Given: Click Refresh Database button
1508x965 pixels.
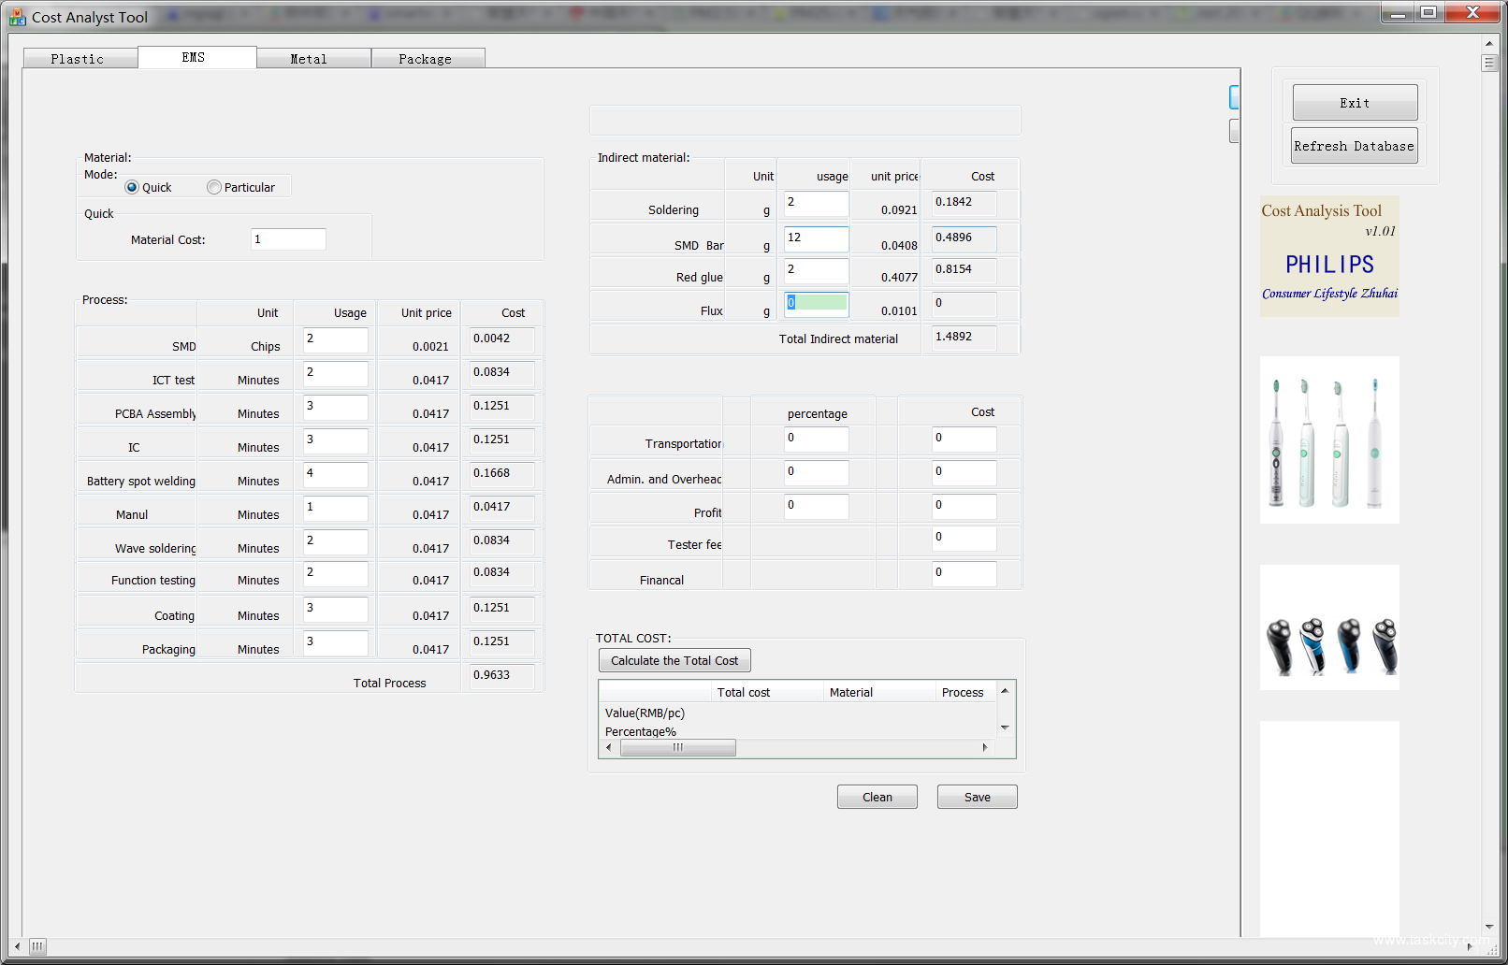Looking at the screenshot, I should coord(1354,146).
